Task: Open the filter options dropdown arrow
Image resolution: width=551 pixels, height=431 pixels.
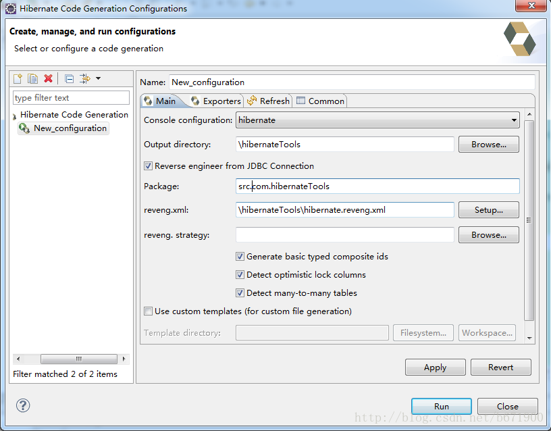Action: [x=99, y=78]
